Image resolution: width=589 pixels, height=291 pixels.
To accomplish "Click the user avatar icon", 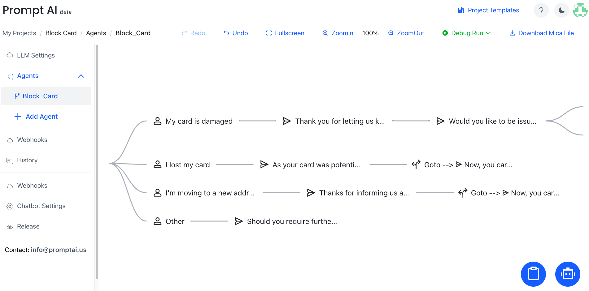I will [580, 11].
